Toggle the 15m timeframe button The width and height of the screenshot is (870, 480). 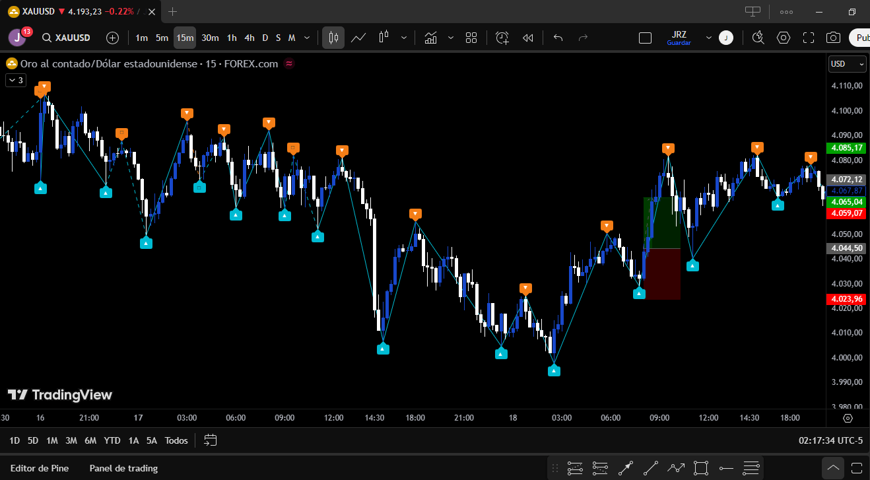(x=185, y=38)
